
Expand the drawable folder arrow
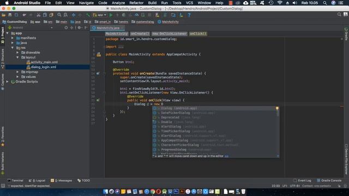[17, 53]
